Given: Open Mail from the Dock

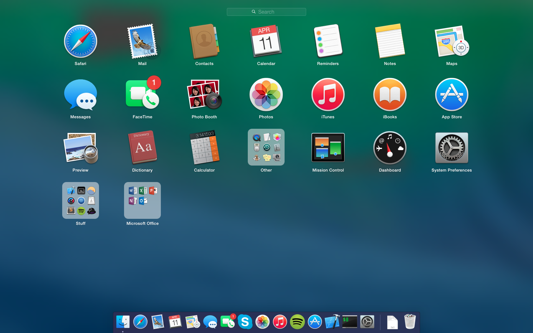Looking at the screenshot, I should 158,322.
